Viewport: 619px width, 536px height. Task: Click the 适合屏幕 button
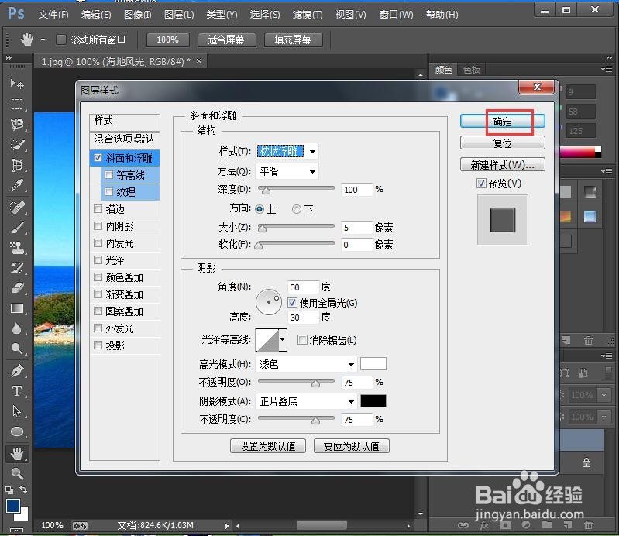coord(226,40)
